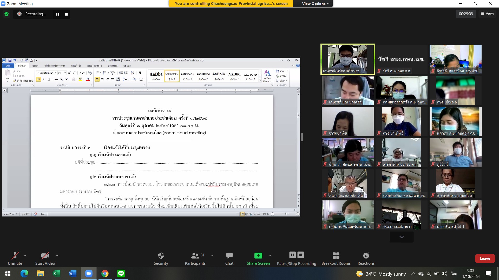
Task: Stop the recording with square button
Action: (x=66, y=14)
